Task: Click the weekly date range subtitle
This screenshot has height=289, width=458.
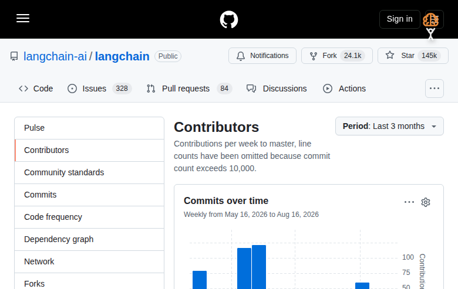Action: [251, 215]
